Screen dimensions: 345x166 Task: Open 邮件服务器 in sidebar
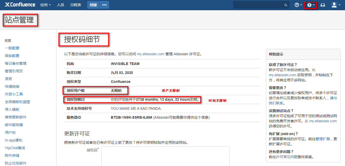(x=14, y=125)
